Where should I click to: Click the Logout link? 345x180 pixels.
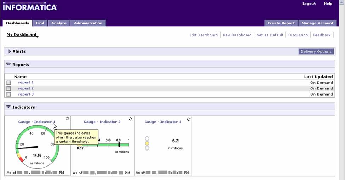[309, 4]
